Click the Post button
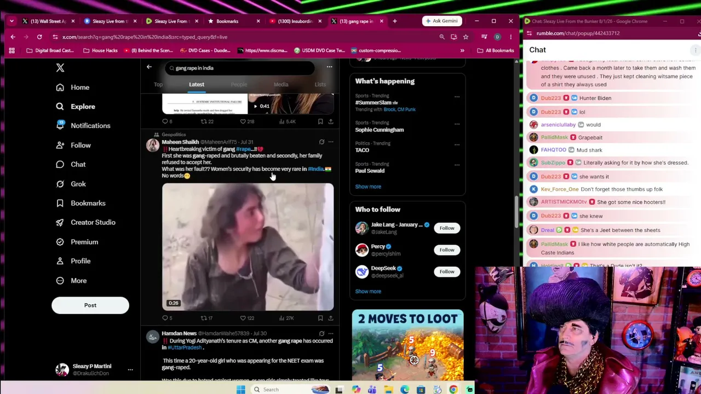 coord(90,305)
